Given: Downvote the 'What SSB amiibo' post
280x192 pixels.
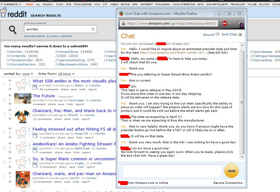Looking at the screenshot, I should click(10, 89).
